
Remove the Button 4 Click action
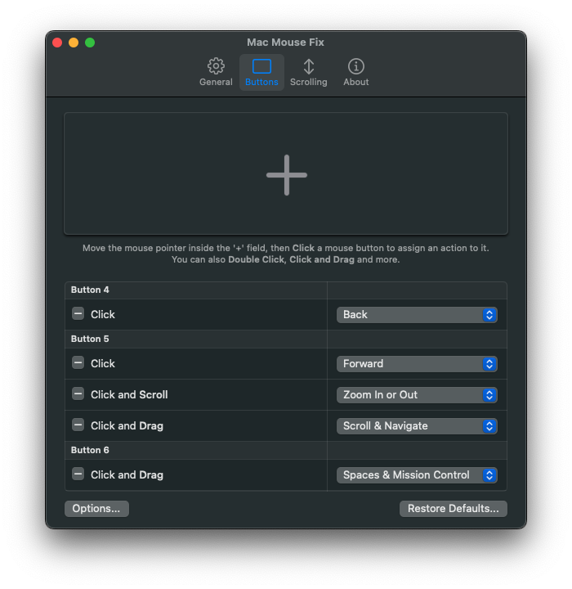[78, 313]
